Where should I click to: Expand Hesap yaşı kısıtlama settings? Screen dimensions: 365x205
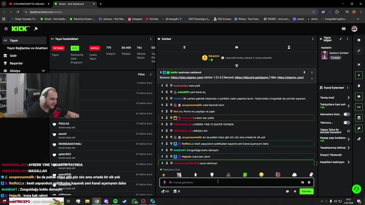348,139
